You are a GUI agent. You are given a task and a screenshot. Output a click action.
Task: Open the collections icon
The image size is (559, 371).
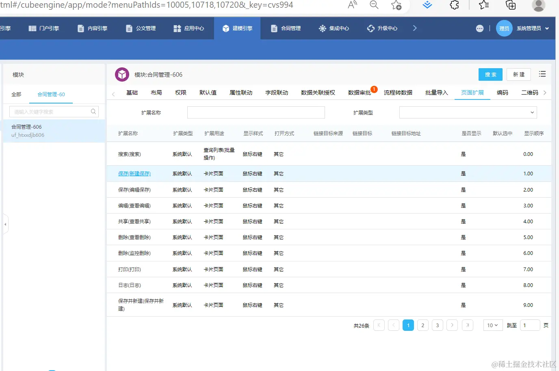(x=511, y=5)
